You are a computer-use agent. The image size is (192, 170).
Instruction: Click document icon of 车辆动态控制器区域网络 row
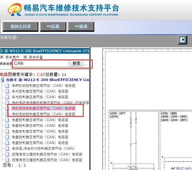click(7, 86)
